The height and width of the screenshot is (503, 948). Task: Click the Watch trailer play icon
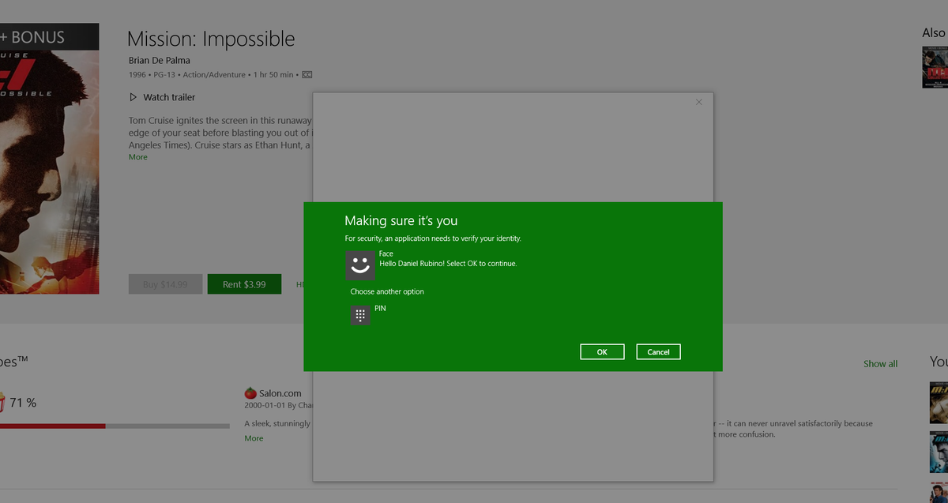(133, 97)
